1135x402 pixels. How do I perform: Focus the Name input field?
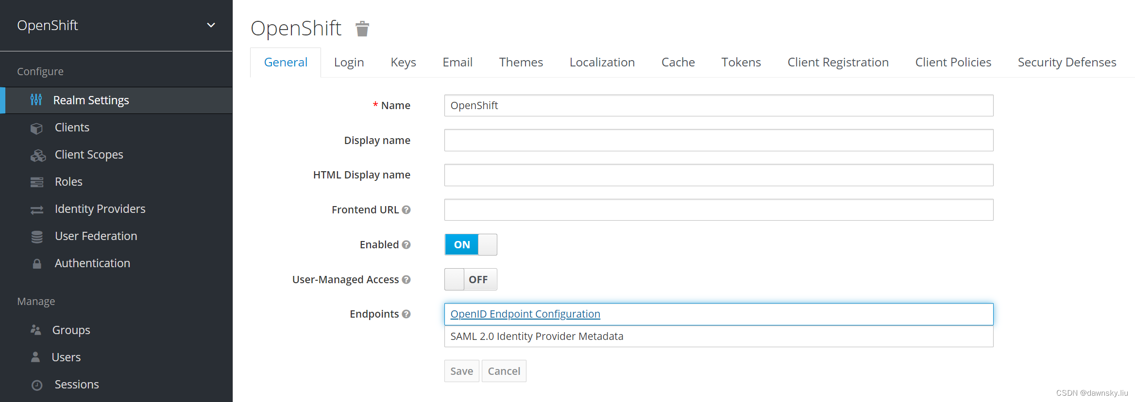click(x=719, y=105)
